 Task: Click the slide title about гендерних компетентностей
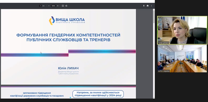[68, 37]
